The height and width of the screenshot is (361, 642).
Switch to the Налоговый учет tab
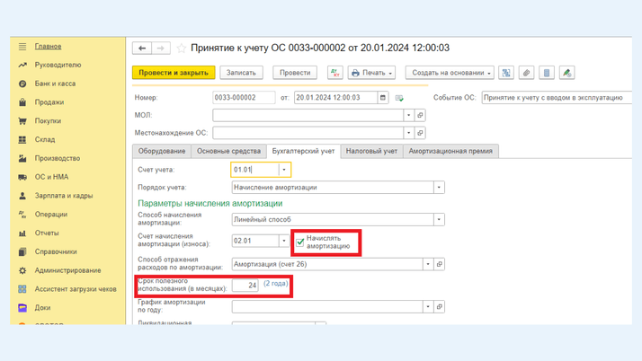tap(371, 151)
